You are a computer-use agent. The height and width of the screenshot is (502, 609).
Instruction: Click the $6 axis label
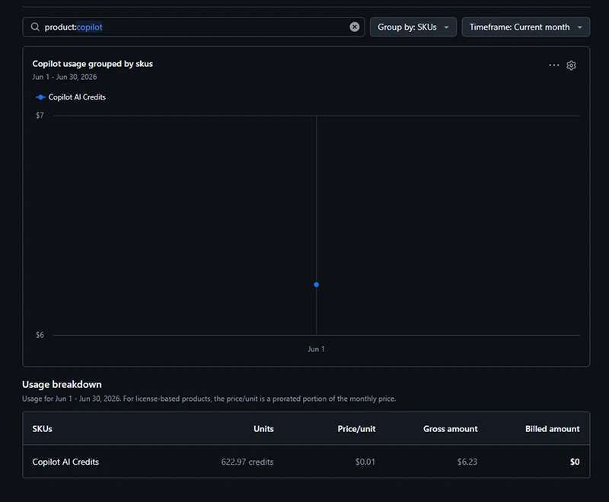40,335
